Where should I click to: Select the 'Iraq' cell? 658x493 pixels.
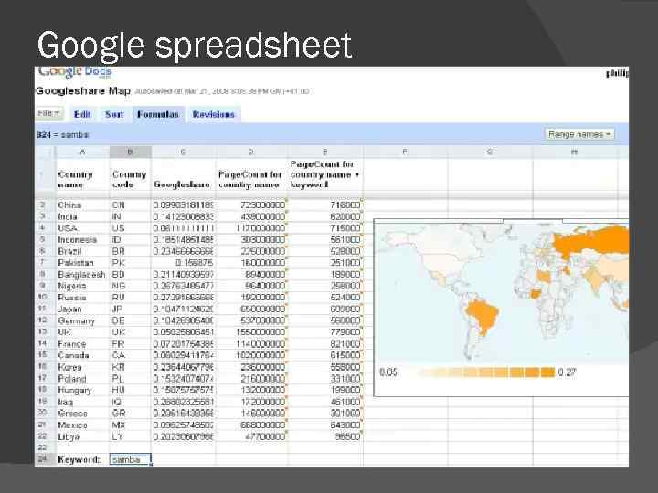pos(82,402)
